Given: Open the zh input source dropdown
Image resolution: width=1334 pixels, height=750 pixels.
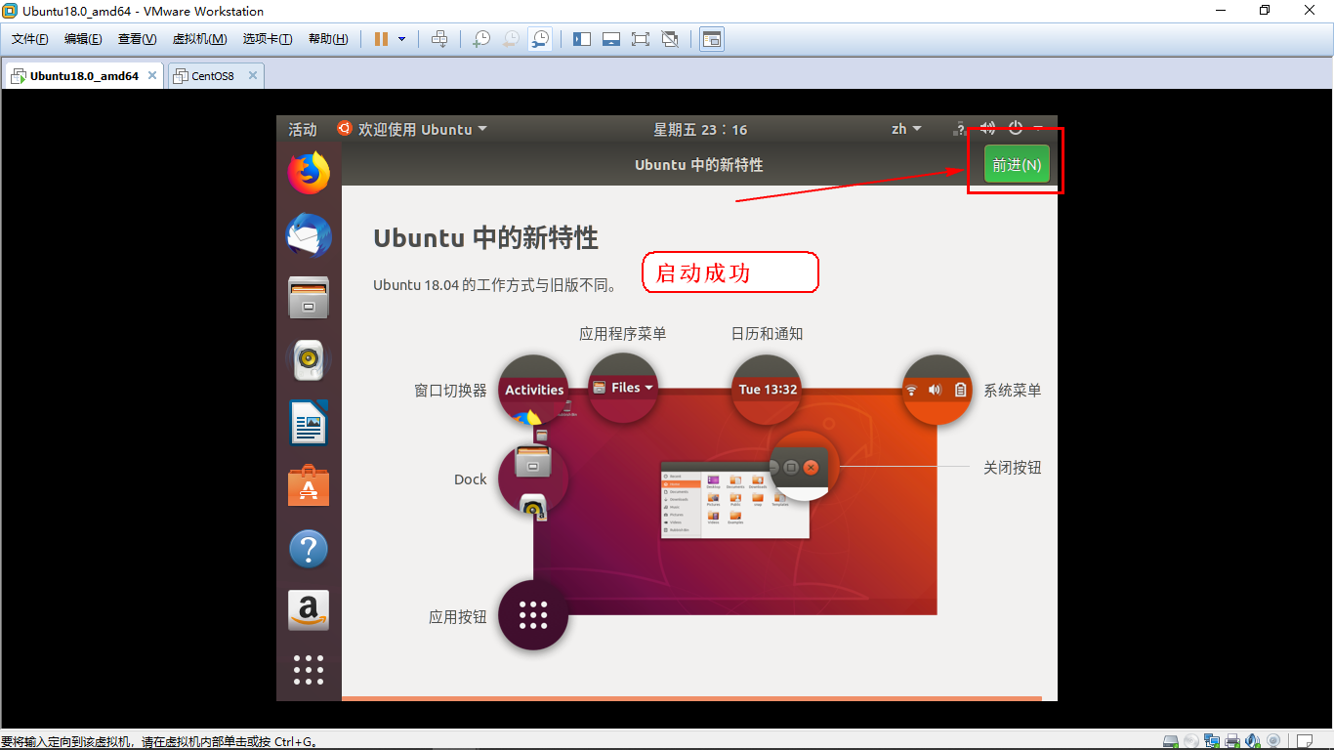Looking at the screenshot, I should pyautogui.click(x=905, y=129).
